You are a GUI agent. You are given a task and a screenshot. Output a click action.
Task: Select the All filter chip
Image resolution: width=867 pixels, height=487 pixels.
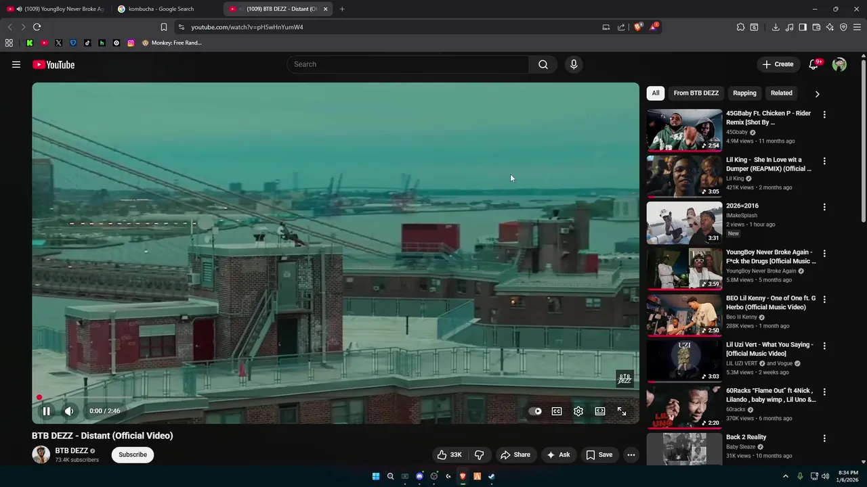(655, 93)
